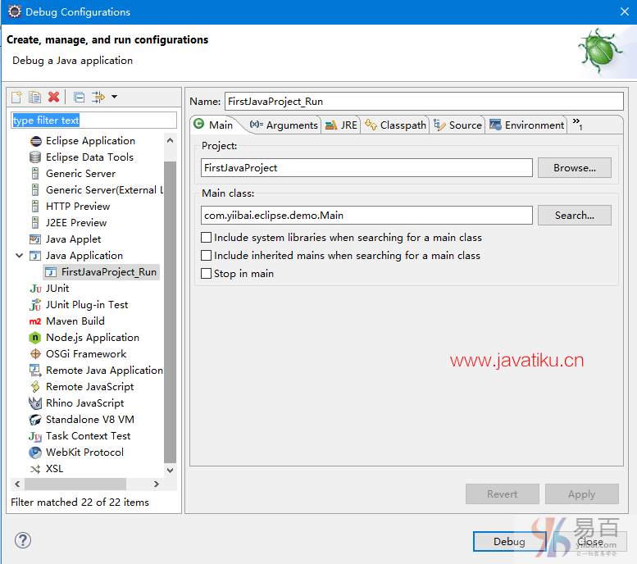Select Generic Server(External L entry
Screen dimensions: 637x564
(104, 190)
